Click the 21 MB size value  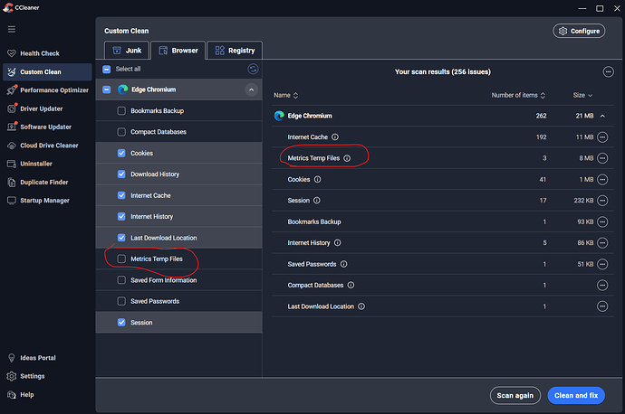tap(584, 116)
